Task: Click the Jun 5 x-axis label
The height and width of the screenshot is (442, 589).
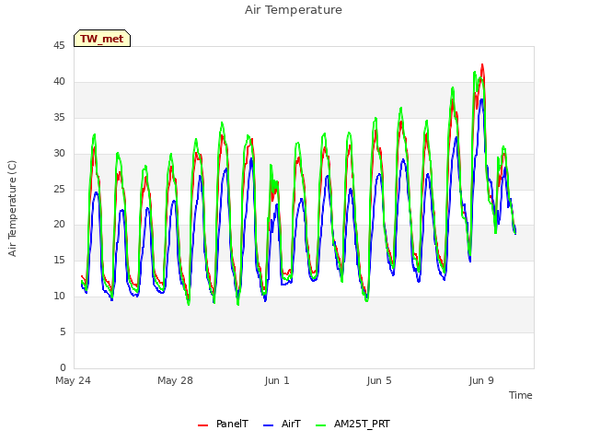Action: tap(379, 380)
